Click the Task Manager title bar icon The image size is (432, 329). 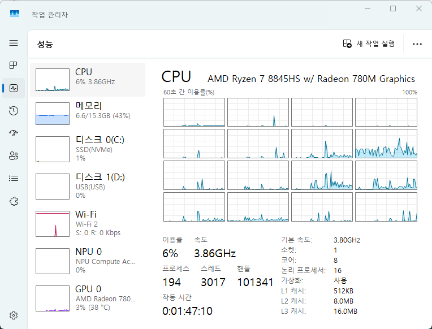[x=15, y=14]
